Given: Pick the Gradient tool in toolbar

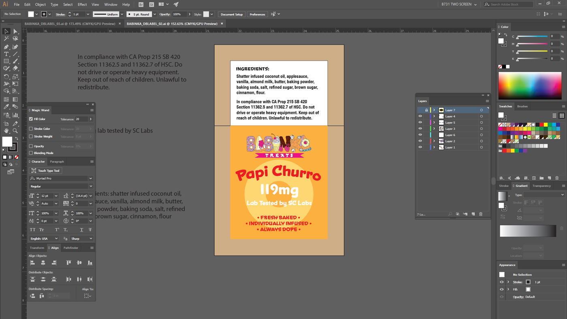Looking at the screenshot, I should [15, 99].
